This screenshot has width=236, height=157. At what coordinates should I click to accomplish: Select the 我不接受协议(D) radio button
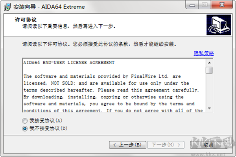pyautogui.click(x=25, y=128)
